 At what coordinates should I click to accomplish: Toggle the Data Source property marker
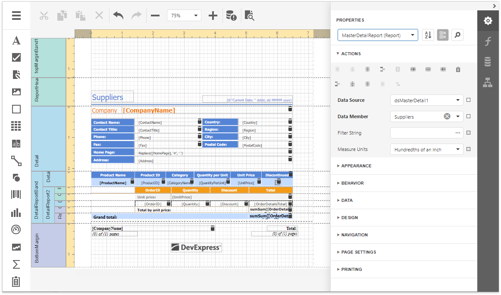tap(469, 100)
